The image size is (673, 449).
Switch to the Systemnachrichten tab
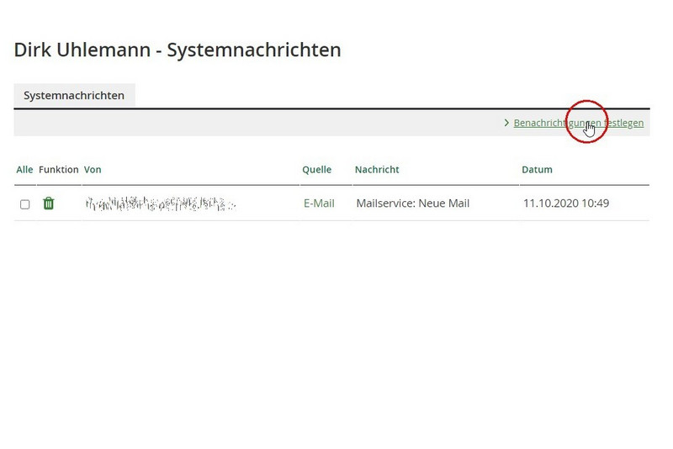coord(74,96)
